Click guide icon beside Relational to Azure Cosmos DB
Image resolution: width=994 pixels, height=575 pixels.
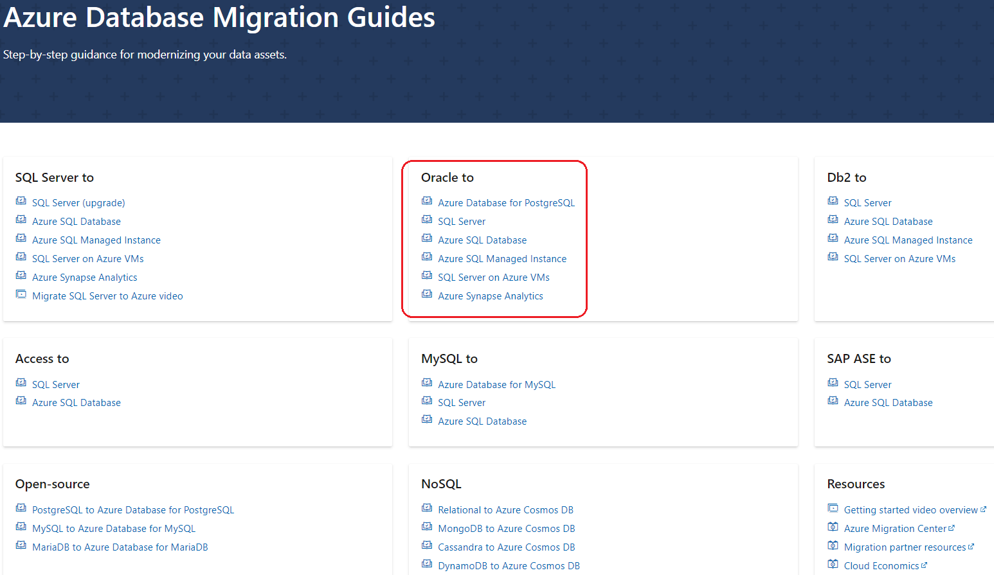pos(427,508)
